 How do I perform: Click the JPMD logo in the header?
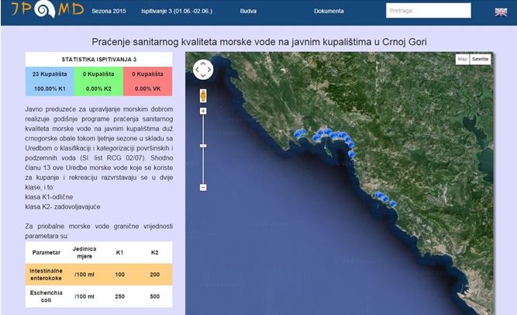pyautogui.click(x=39, y=11)
